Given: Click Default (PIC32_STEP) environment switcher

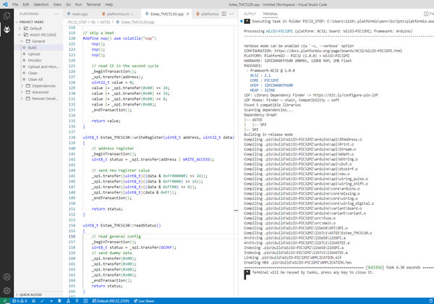Looking at the screenshot, I should (111, 301).
